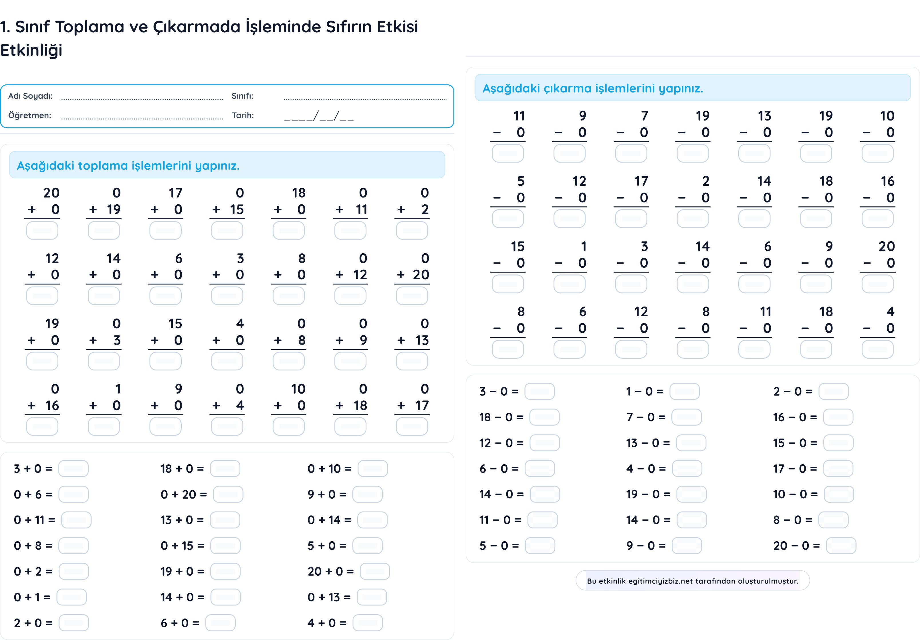Click answer box under vertical 7 − 0
920x640 pixels.
pos(631,153)
